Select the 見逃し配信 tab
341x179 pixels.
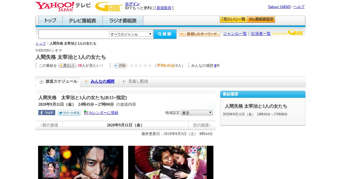click(x=138, y=82)
